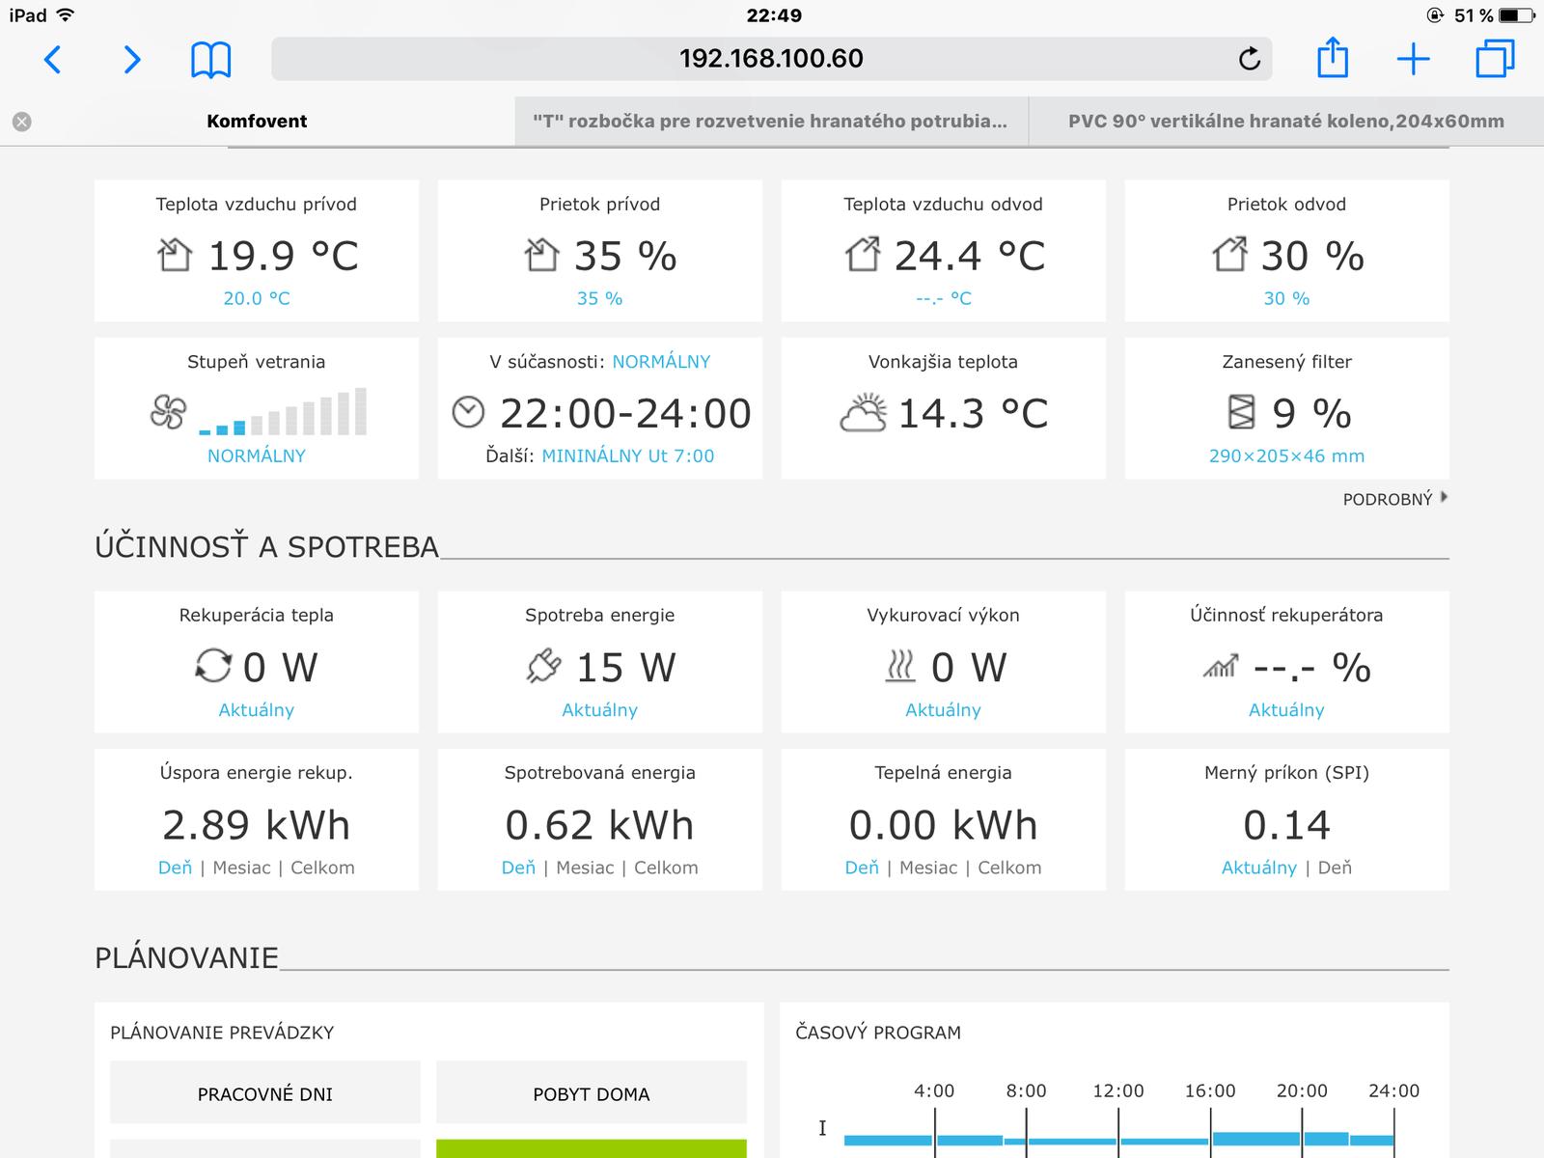
Task: Reload the page with refresh icon
Action: [1249, 59]
